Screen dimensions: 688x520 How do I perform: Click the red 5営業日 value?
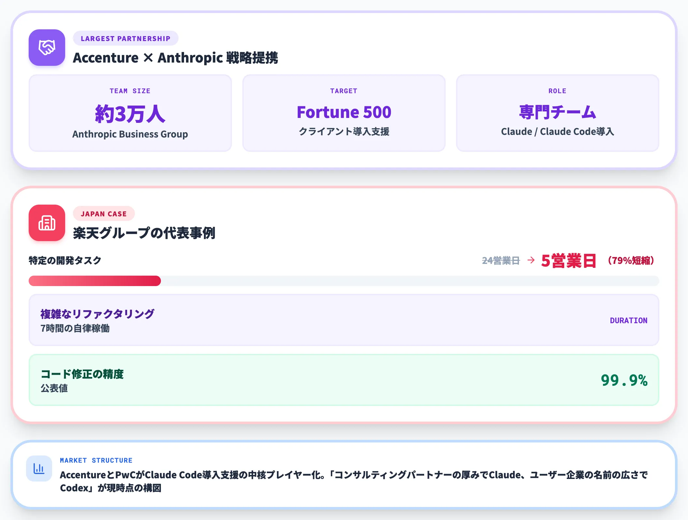[x=568, y=261]
